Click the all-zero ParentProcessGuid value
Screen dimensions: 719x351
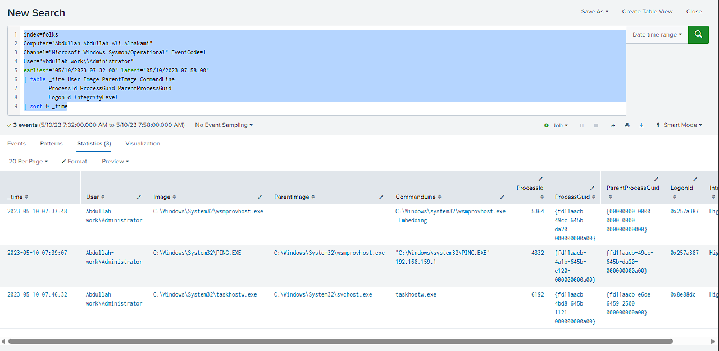(x=630, y=221)
